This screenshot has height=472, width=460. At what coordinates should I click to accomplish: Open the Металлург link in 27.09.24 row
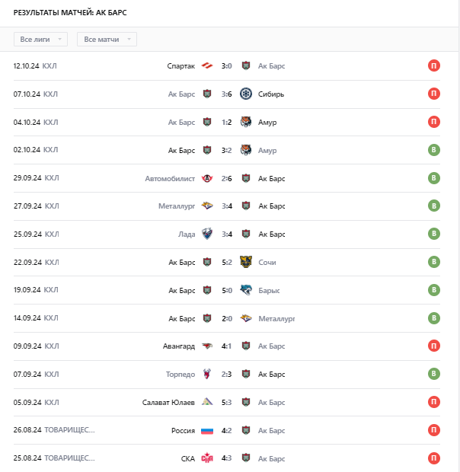click(x=177, y=206)
